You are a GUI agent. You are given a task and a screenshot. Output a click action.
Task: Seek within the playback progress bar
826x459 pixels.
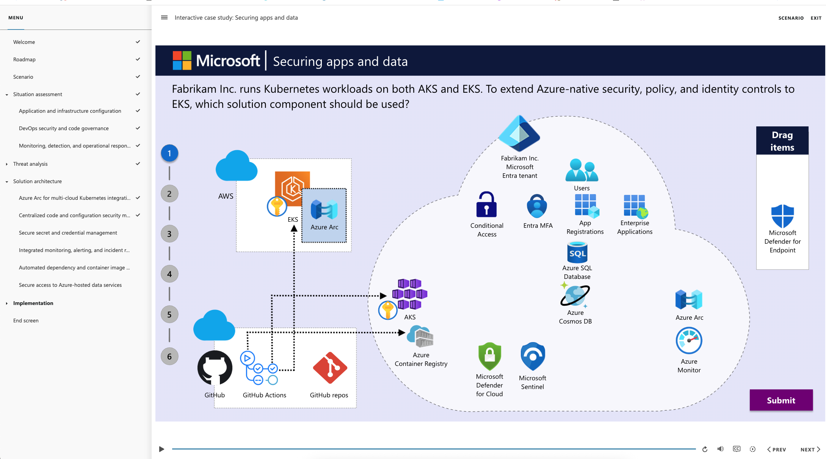[x=434, y=449]
